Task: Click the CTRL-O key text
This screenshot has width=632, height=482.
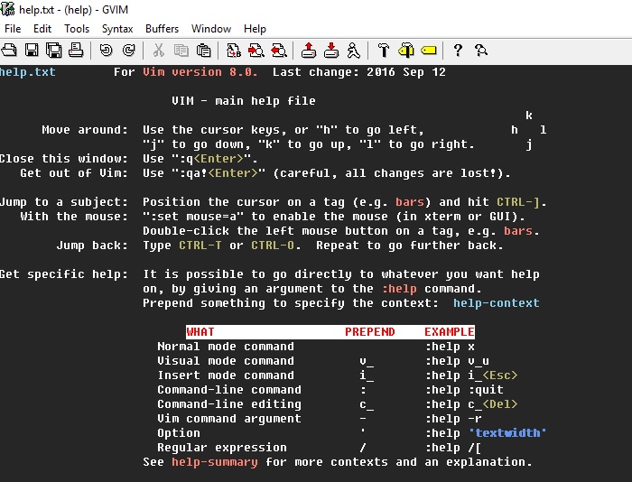Action: pos(273,246)
